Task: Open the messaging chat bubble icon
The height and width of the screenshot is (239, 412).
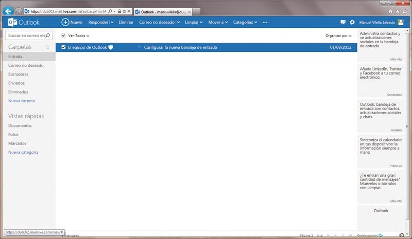Action: [x=343, y=22]
